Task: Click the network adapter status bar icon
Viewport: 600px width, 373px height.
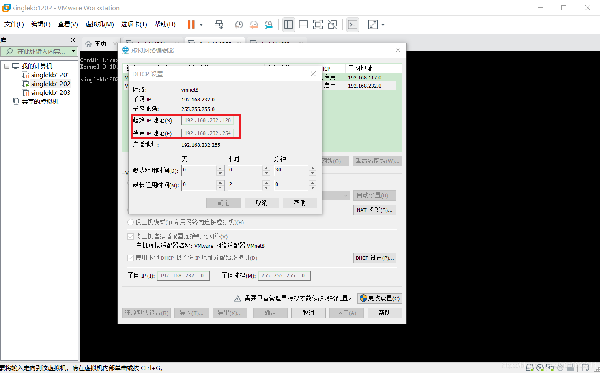Action: pyautogui.click(x=550, y=368)
